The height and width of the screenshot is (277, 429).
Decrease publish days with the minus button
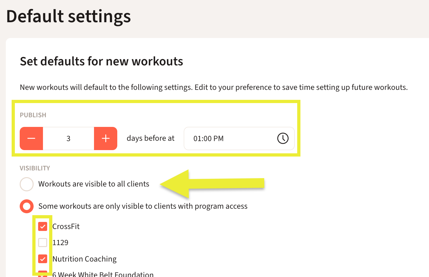click(x=31, y=138)
